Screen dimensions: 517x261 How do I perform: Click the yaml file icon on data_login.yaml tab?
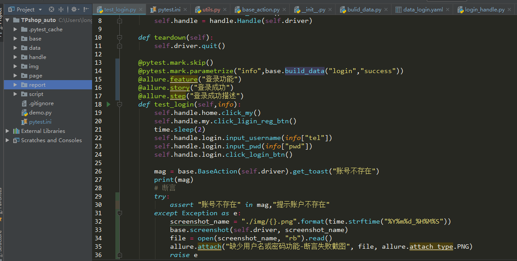tap(398, 10)
